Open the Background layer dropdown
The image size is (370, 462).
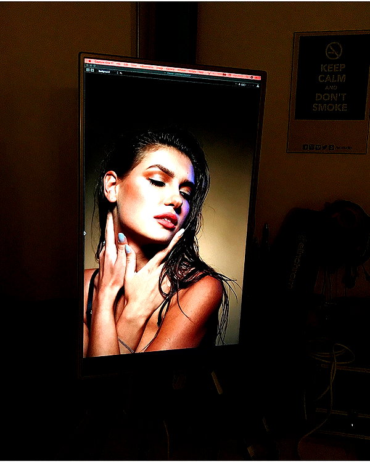tap(104, 71)
